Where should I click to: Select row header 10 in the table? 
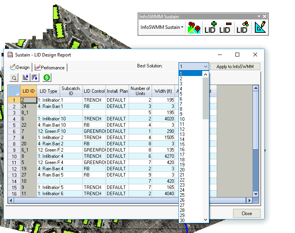pyautogui.click(x=14, y=156)
